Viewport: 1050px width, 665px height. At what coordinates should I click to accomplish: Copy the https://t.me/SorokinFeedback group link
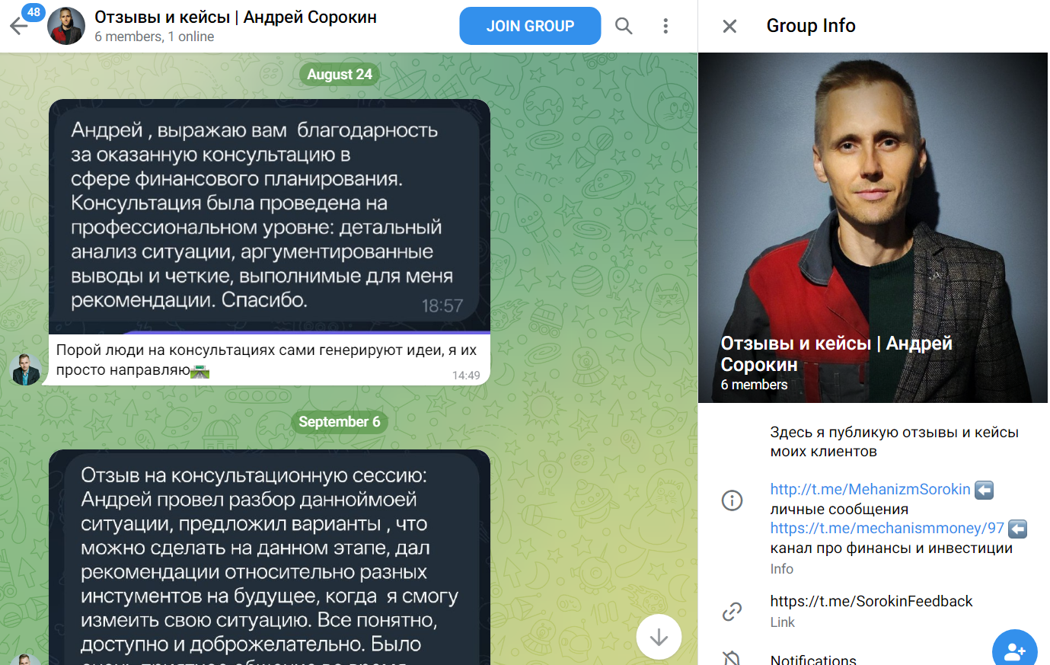(871, 601)
